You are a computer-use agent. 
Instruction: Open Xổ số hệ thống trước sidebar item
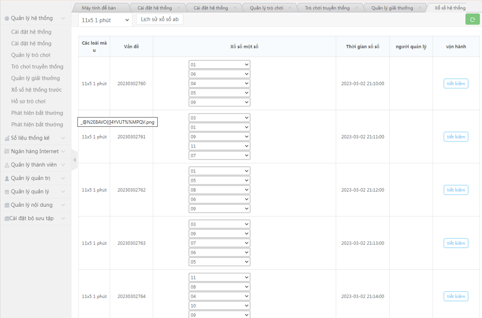tap(36, 90)
